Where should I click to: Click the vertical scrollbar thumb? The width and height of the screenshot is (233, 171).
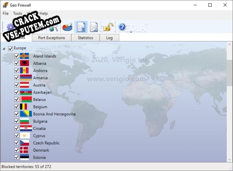[230, 73]
